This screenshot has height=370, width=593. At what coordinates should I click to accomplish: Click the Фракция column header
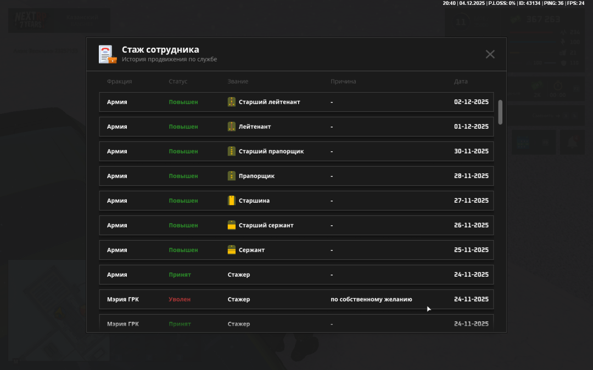point(119,82)
